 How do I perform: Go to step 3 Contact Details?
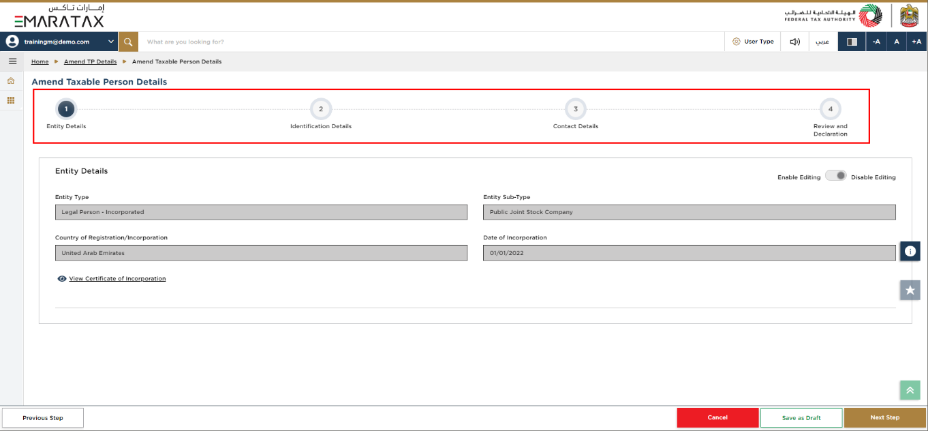[x=576, y=108]
